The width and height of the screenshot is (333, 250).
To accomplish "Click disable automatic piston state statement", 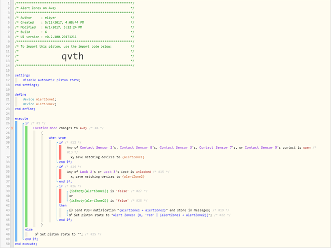I will click(52, 80).
